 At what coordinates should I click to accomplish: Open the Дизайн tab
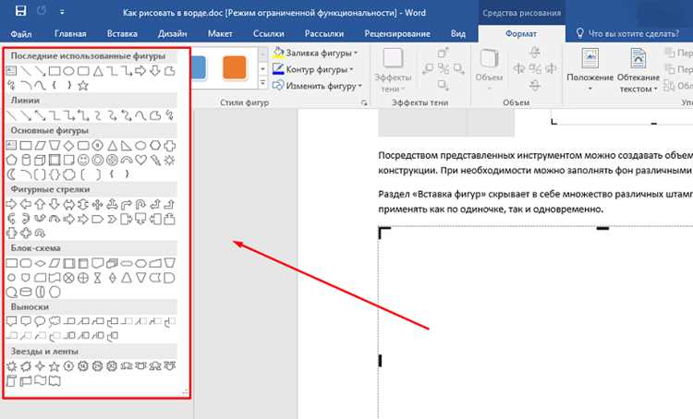click(x=173, y=33)
